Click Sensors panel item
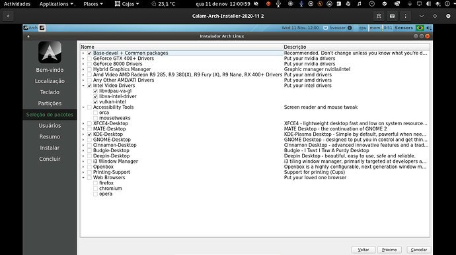 coord(404,28)
